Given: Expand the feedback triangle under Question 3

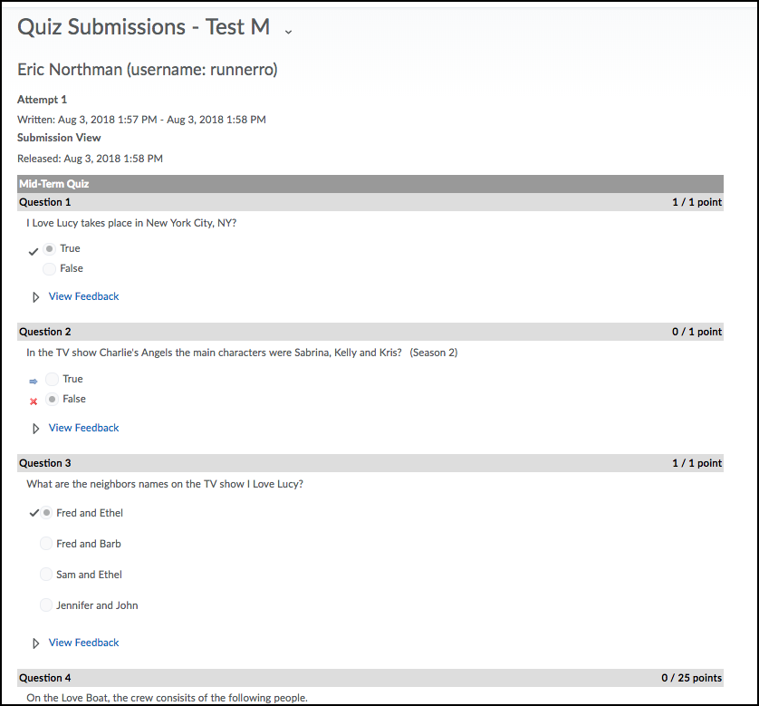Looking at the screenshot, I should tap(36, 643).
